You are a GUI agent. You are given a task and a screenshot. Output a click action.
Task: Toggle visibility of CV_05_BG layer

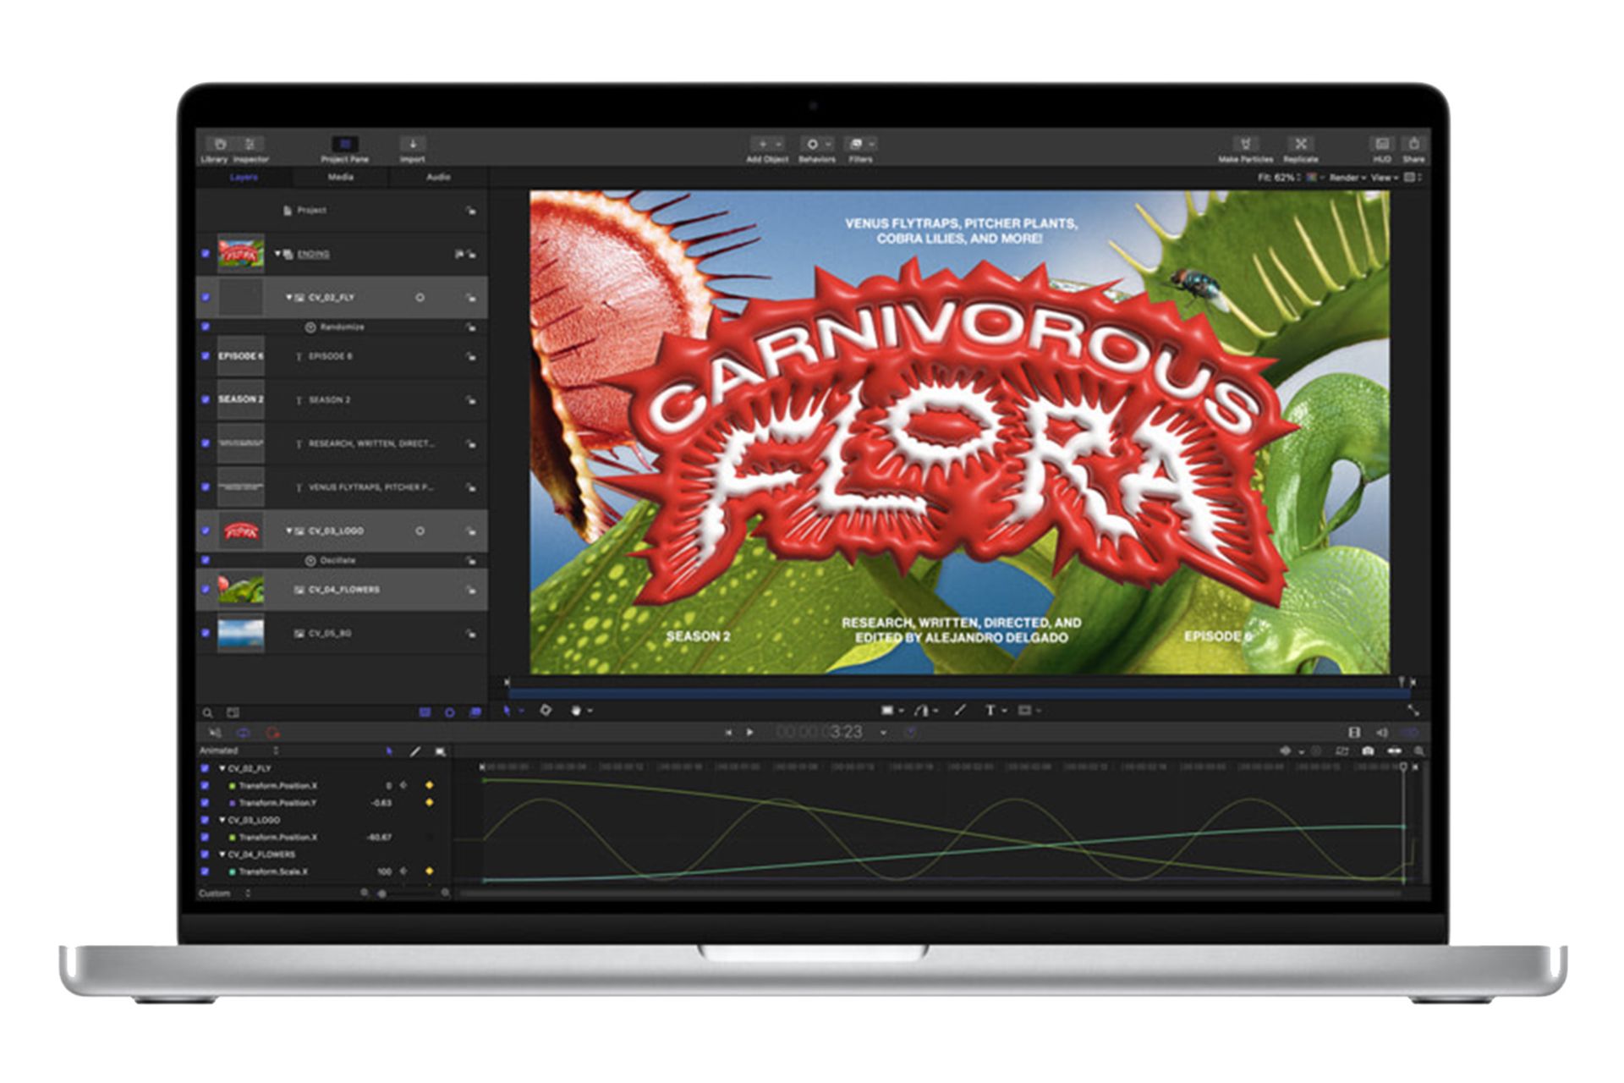[206, 633]
